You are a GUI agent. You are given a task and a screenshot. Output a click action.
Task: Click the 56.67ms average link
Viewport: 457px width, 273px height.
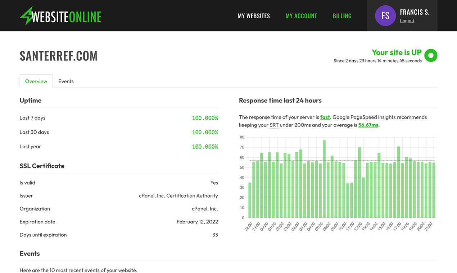click(x=368, y=125)
